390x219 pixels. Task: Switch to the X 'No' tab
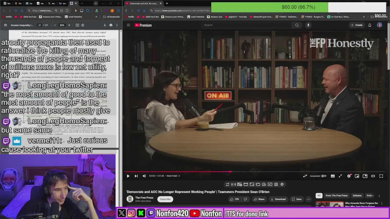[x=51, y=3]
